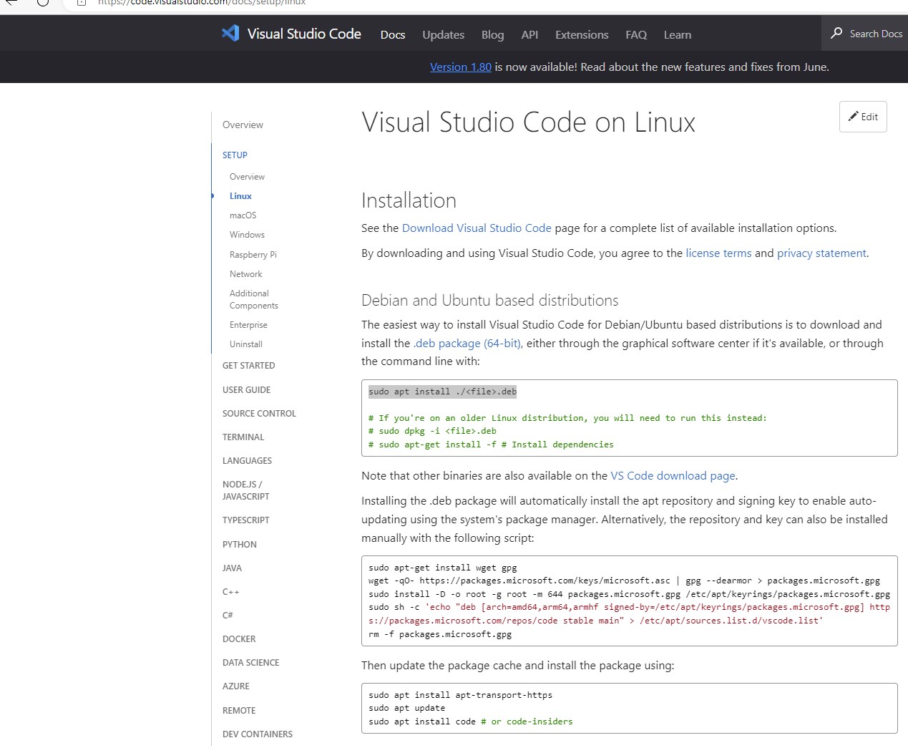This screenshot has height=748, width=908.
Task: Click the 'sudo dpkg -i <file>.deb' comment line
Action: [432, 431]
